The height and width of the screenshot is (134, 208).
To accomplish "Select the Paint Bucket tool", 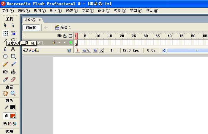I will tap(13, 72).
